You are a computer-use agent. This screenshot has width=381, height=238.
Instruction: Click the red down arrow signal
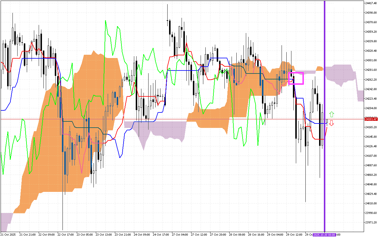tap(331, 123)
